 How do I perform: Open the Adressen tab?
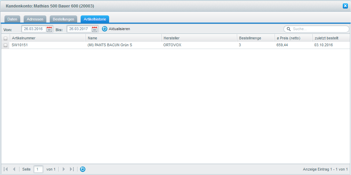[35, 19]
